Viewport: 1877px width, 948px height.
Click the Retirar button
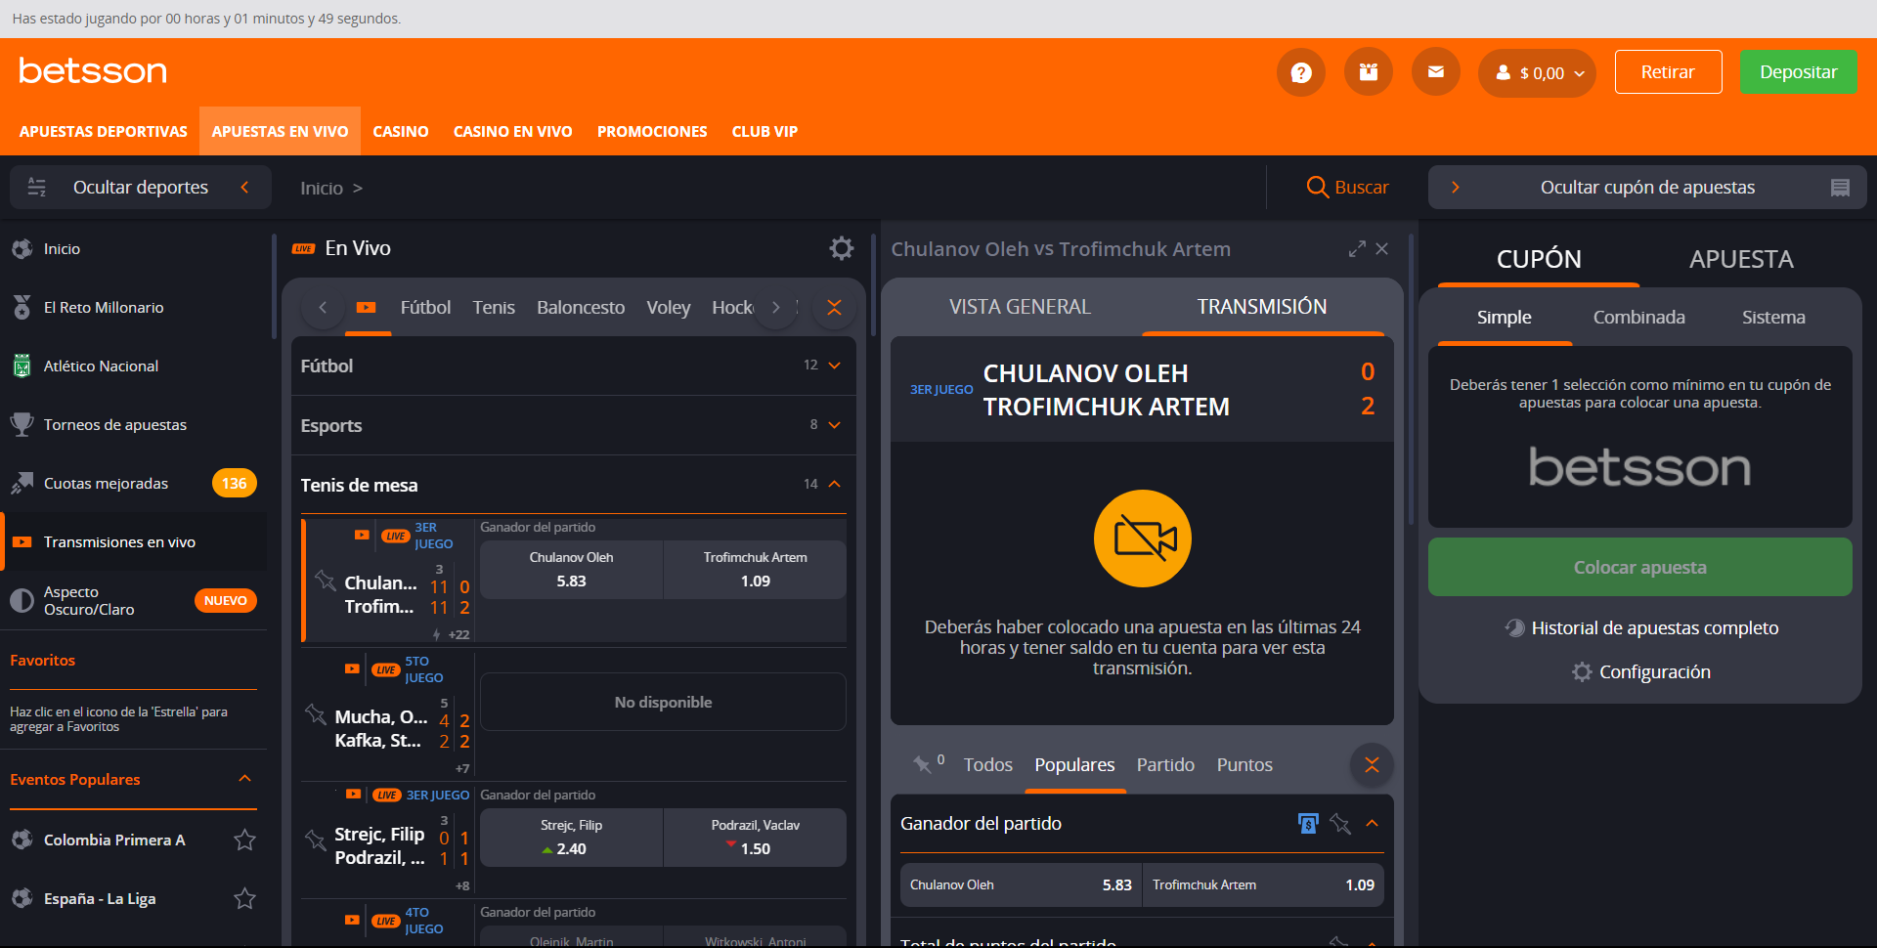pyautogui.click(x=1668, y=72)
